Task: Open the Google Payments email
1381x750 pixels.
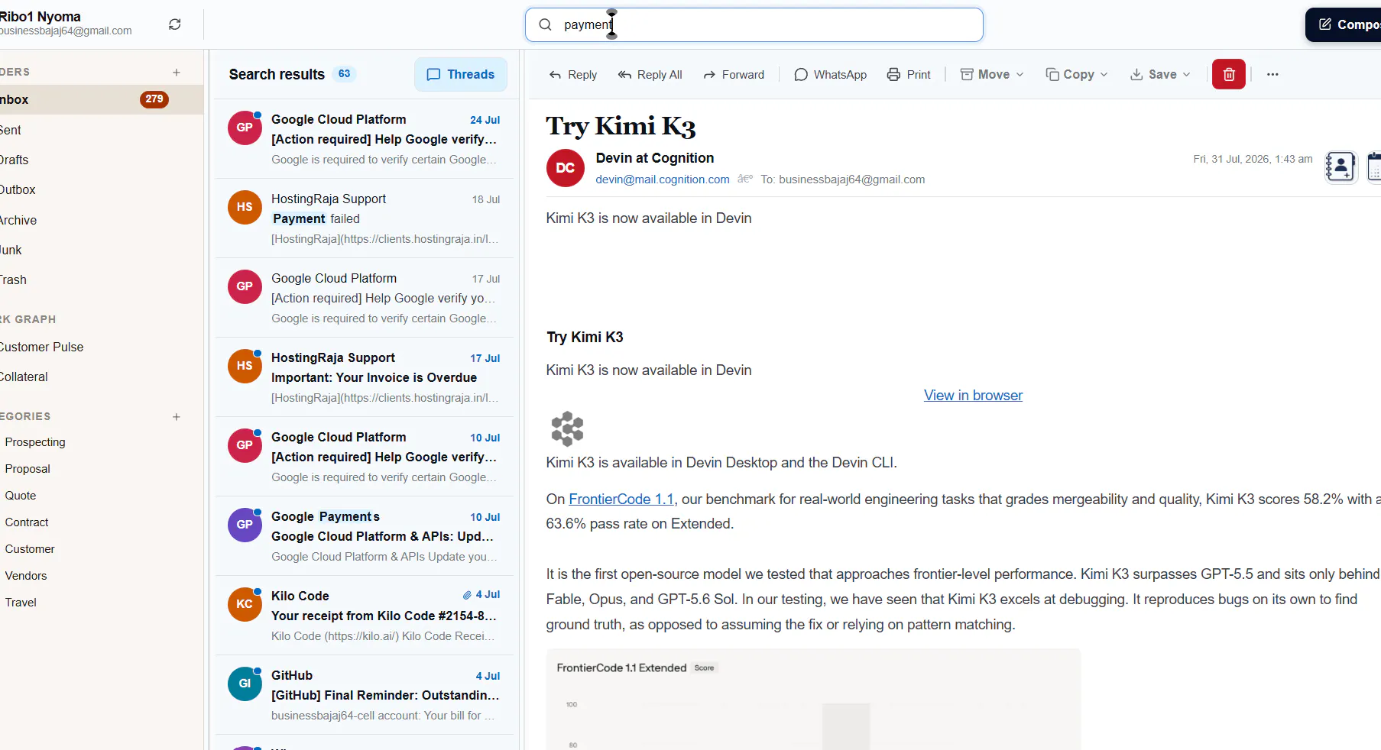Action: 364,536
